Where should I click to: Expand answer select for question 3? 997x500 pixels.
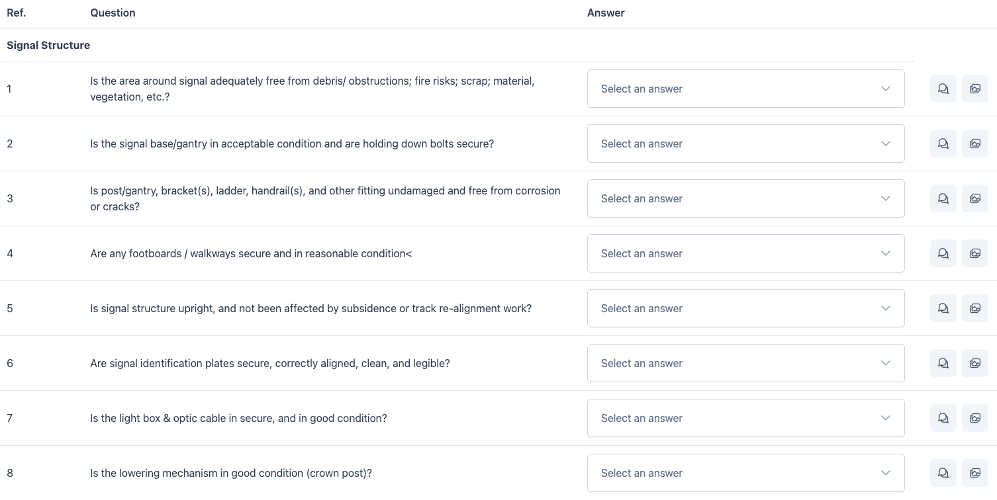point(745,198)
